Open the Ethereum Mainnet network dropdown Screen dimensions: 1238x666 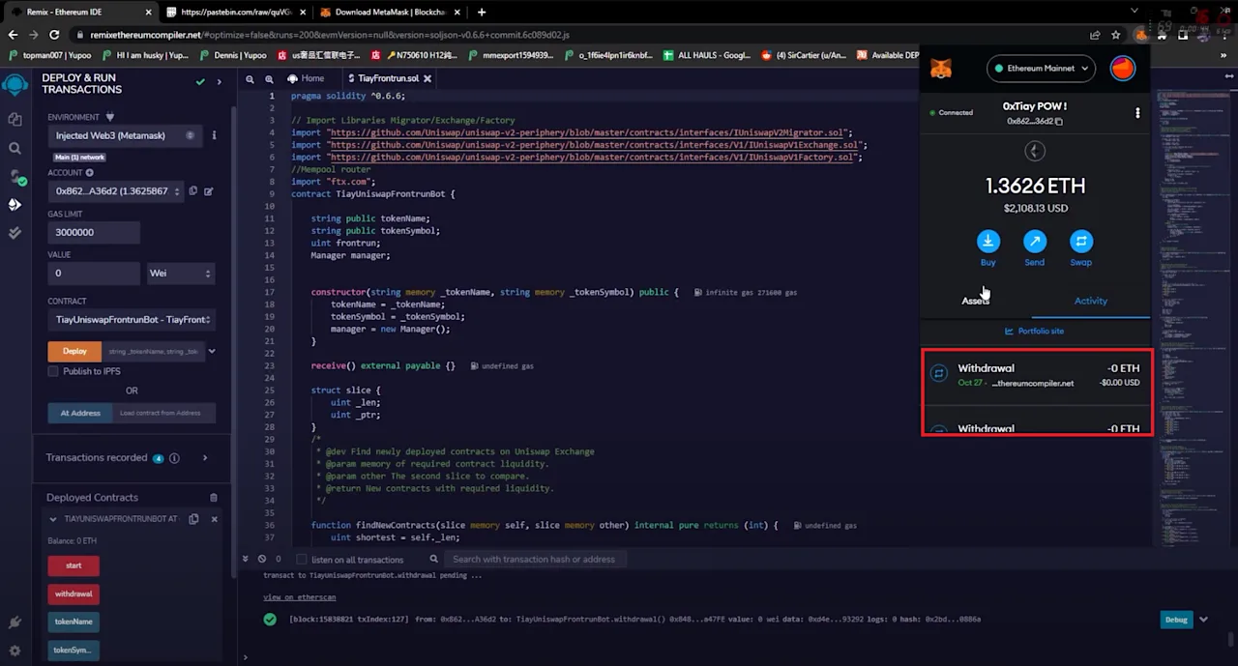click(x=1041, y=69)
